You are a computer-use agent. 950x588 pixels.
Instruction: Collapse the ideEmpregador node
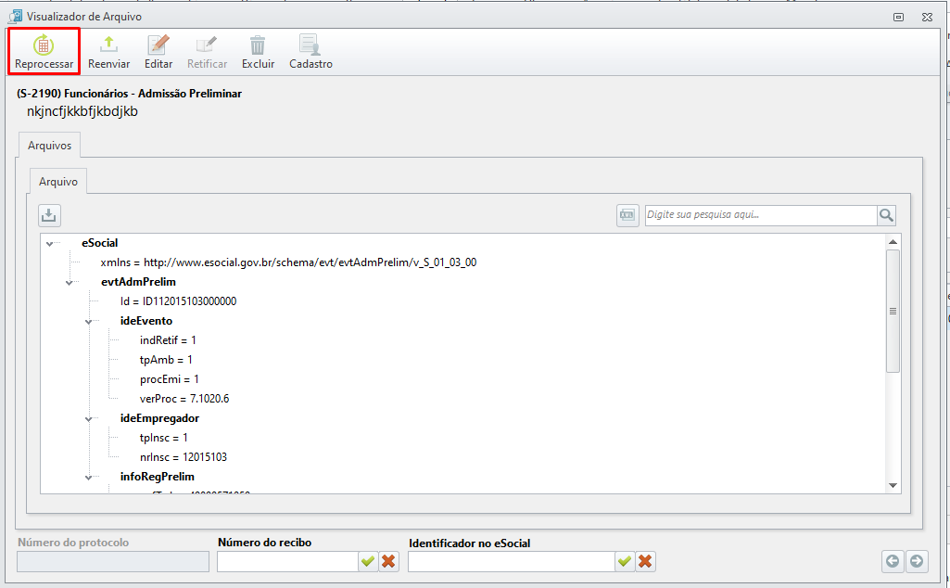(88, 419)
